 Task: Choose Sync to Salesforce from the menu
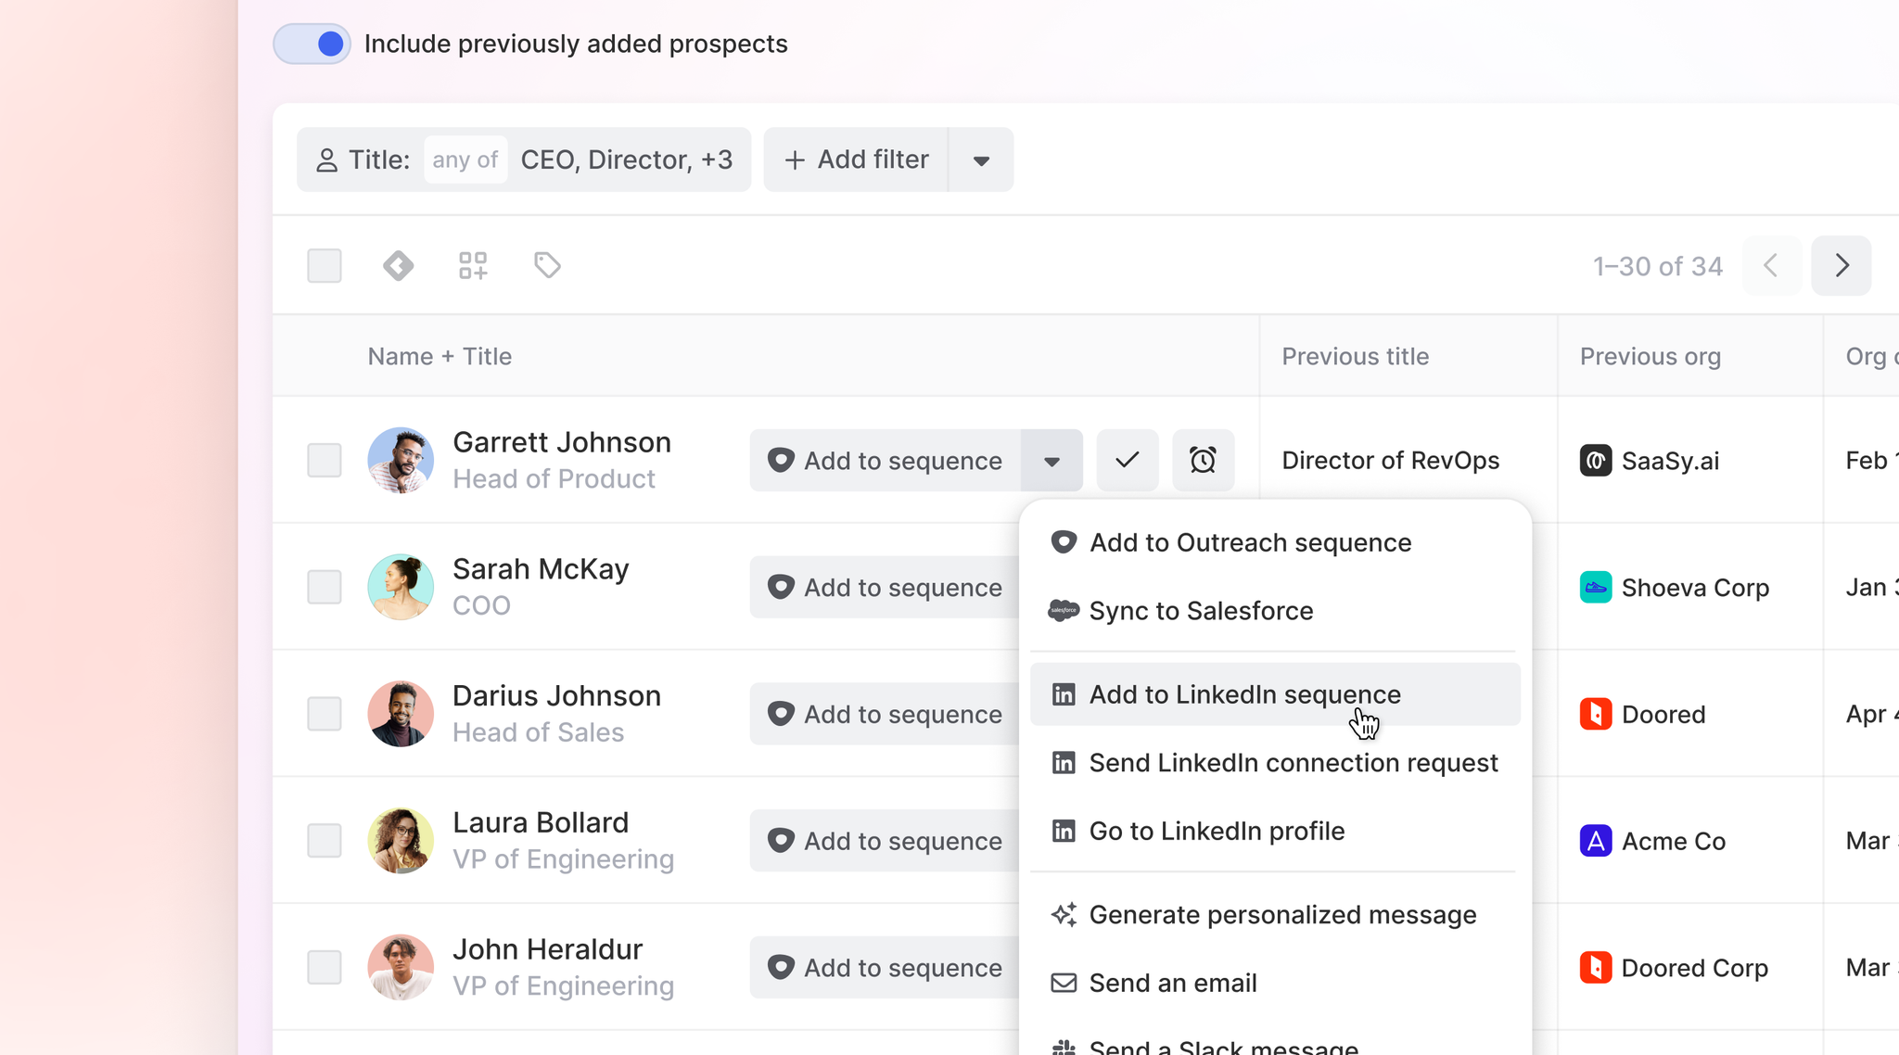[x=1201, y=611]
